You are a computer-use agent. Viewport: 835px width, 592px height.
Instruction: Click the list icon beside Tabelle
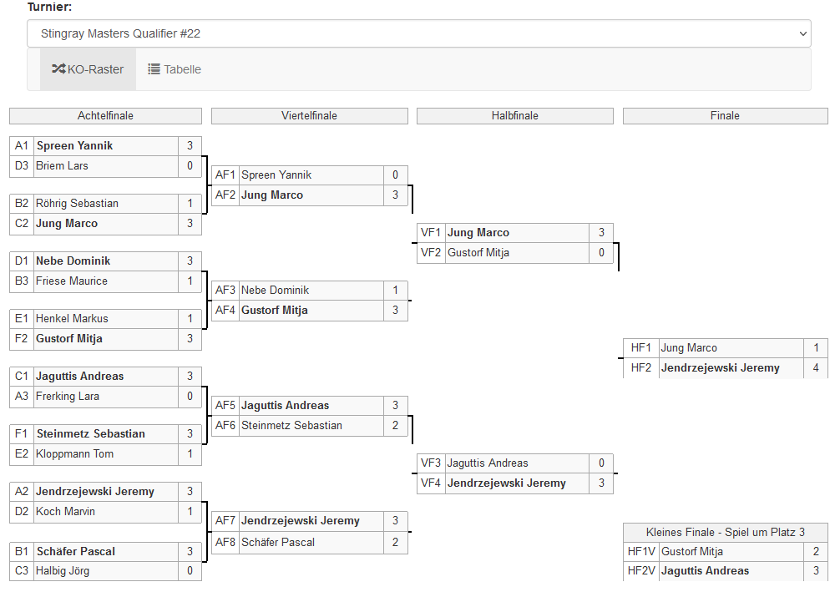pos(154,69)
